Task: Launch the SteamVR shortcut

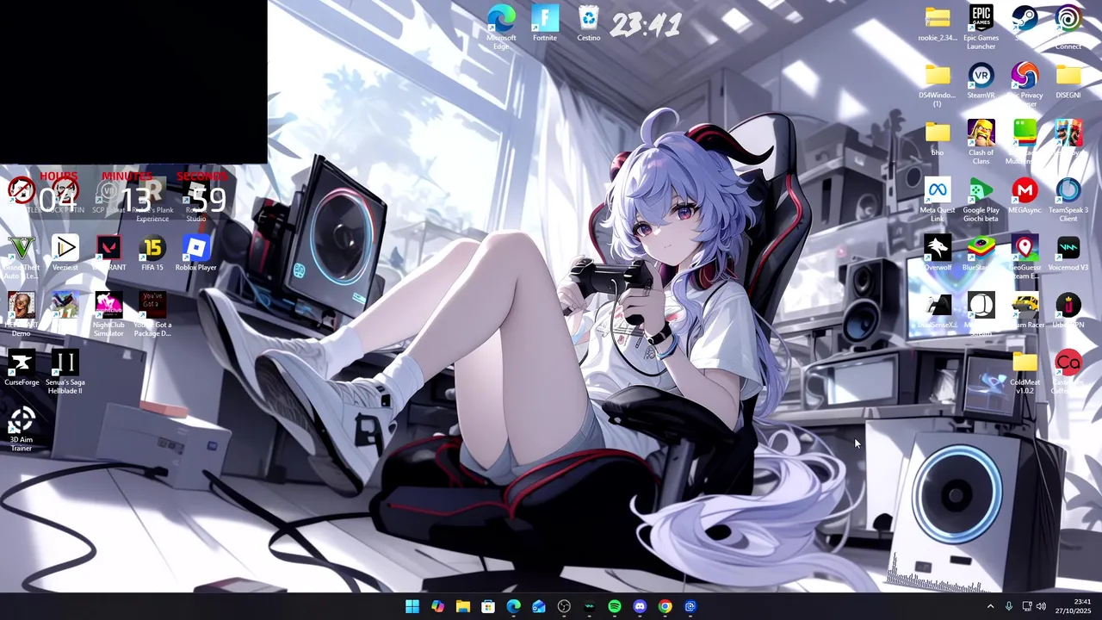Action: 981,82
